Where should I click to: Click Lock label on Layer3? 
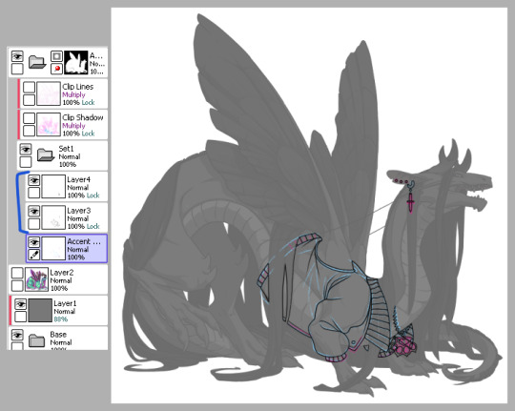[x=93, y=226]
